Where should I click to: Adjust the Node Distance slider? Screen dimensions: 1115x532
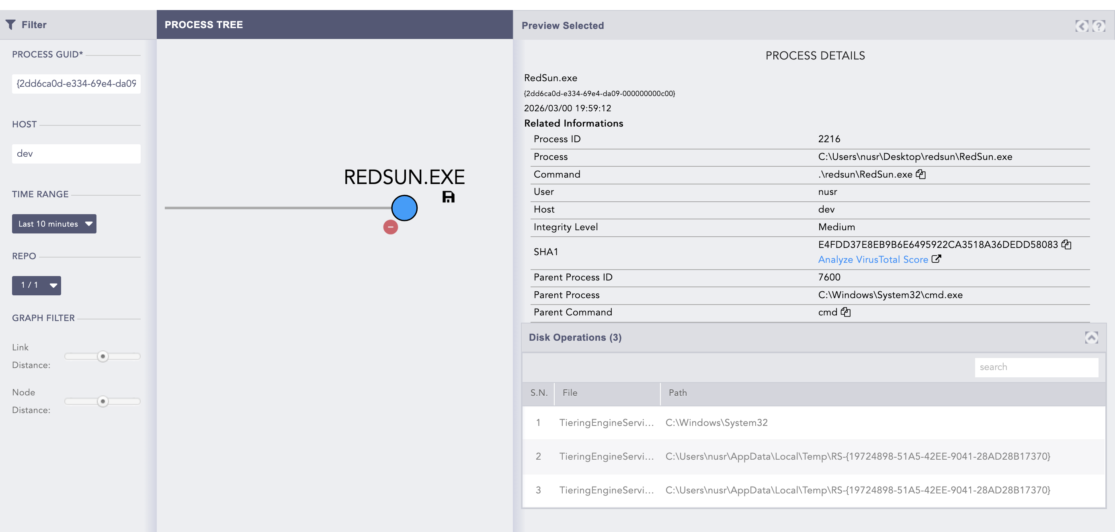tap(102, 401)
